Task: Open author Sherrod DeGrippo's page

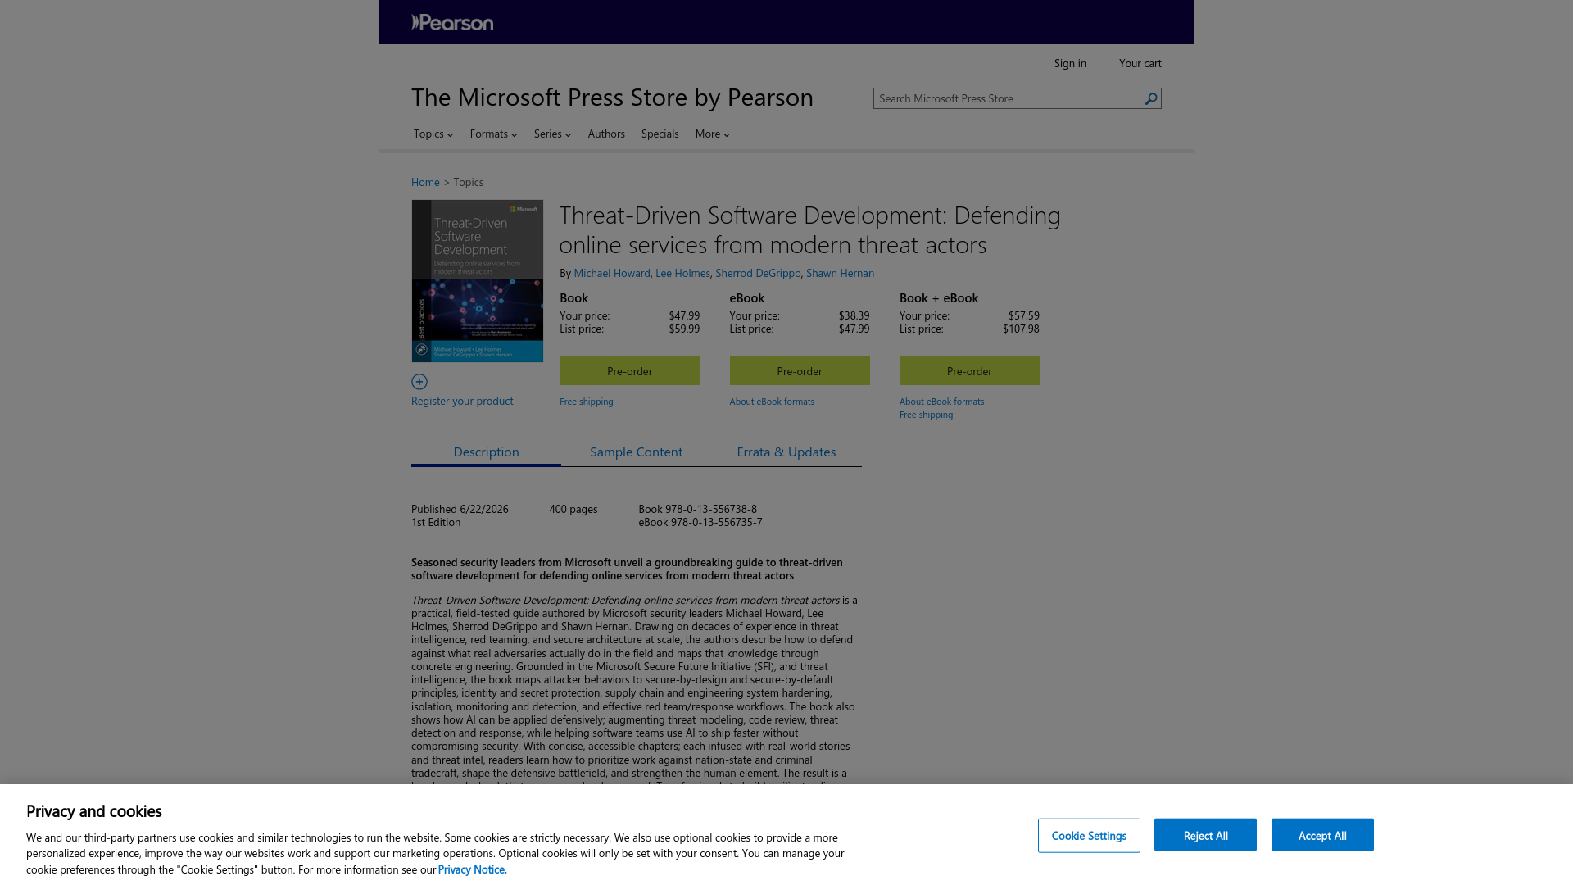Action: (x=758, y=273)
